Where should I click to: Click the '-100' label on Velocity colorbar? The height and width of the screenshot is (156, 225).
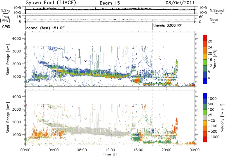pyautogui.click(x=212, y=126)
